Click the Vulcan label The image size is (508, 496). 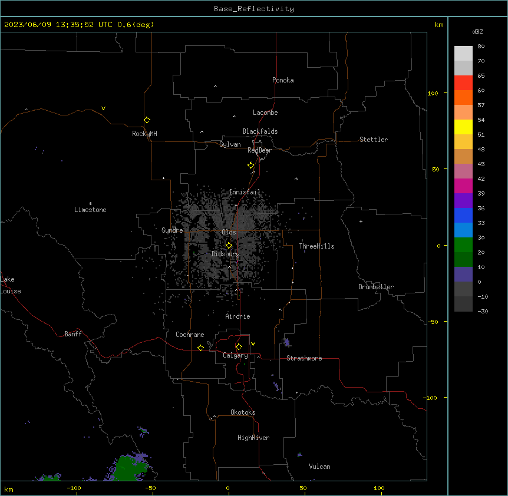click(320, 467)
